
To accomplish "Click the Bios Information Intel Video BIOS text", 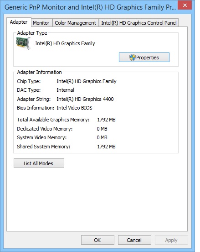I will tap(74, 108).
